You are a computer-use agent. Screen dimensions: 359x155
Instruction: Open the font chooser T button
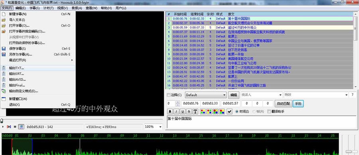195,111
